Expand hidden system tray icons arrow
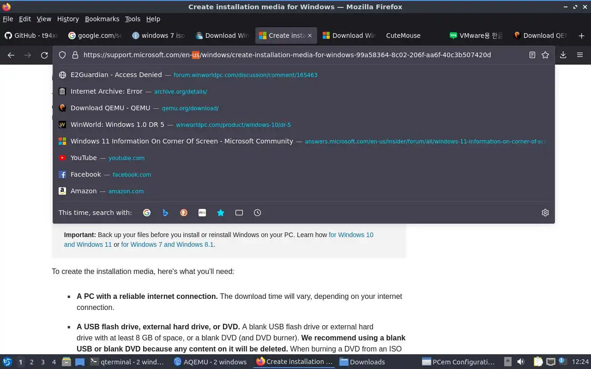 point(507,362)
